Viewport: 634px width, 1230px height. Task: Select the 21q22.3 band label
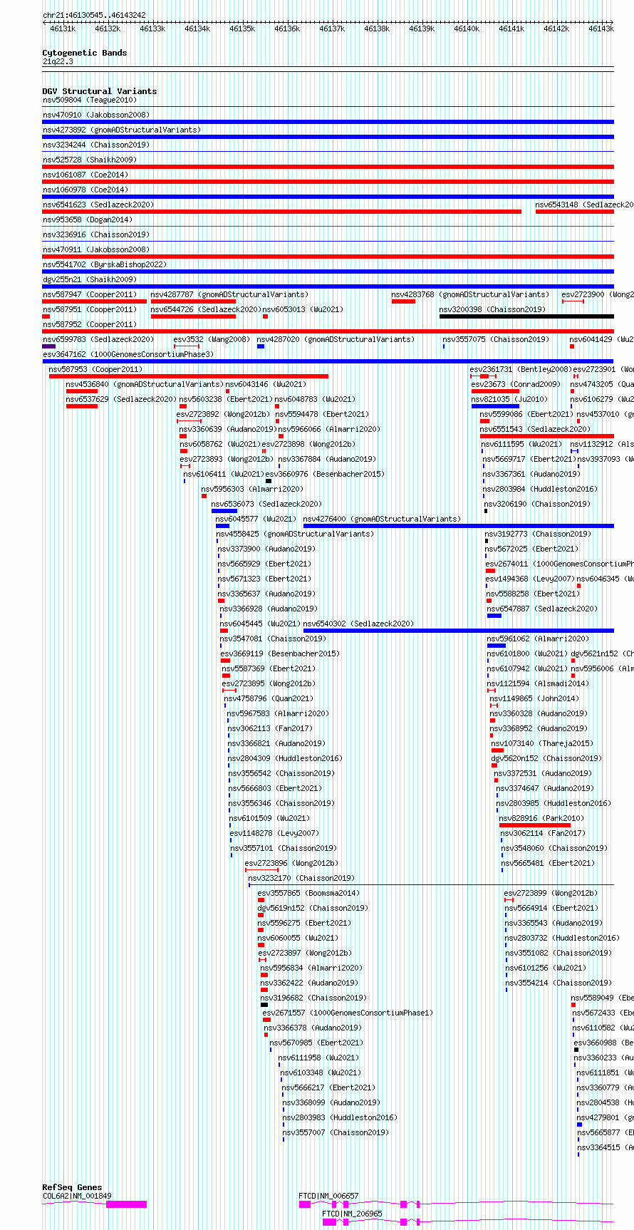(x=58, y=61)
